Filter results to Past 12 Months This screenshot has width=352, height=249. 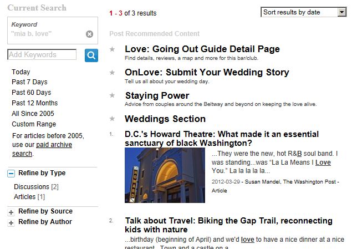pos(35,103)
